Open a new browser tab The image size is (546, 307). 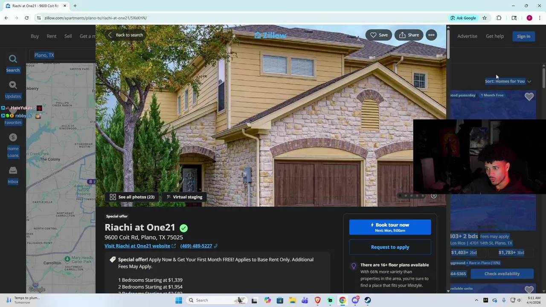[x=75, y=6]
